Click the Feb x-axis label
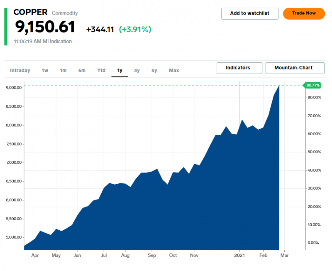 click(263, 255)
